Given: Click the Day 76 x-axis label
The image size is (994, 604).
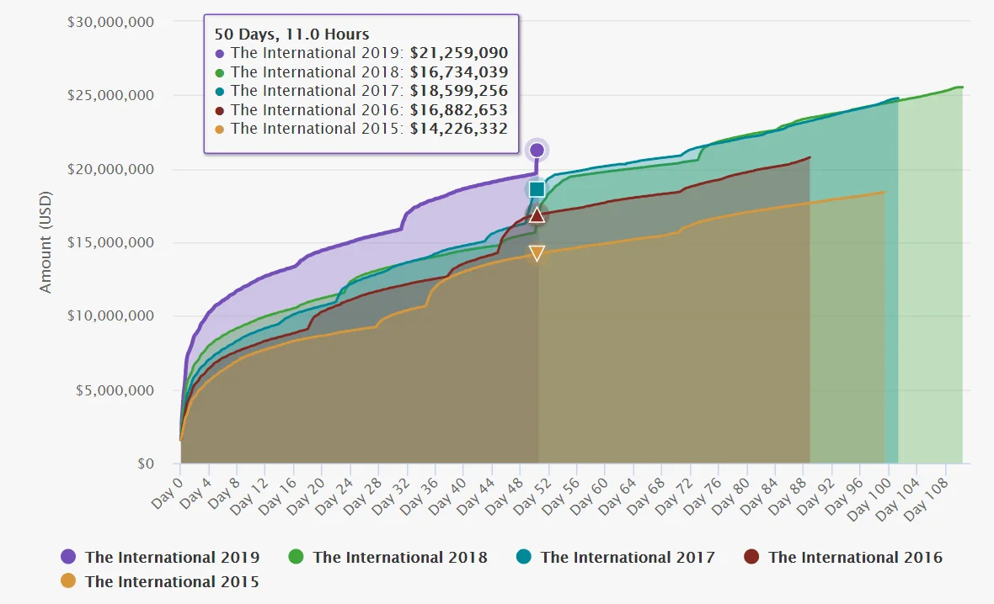Looking at the screenshot, I should tap(703, 495).
